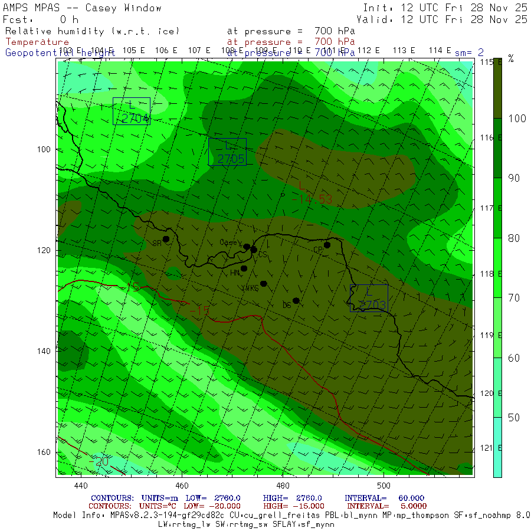The height and width of the screenshot is (531, 531).
Task: Click the bottom axis tick label 500
Action: pos(383,486)
